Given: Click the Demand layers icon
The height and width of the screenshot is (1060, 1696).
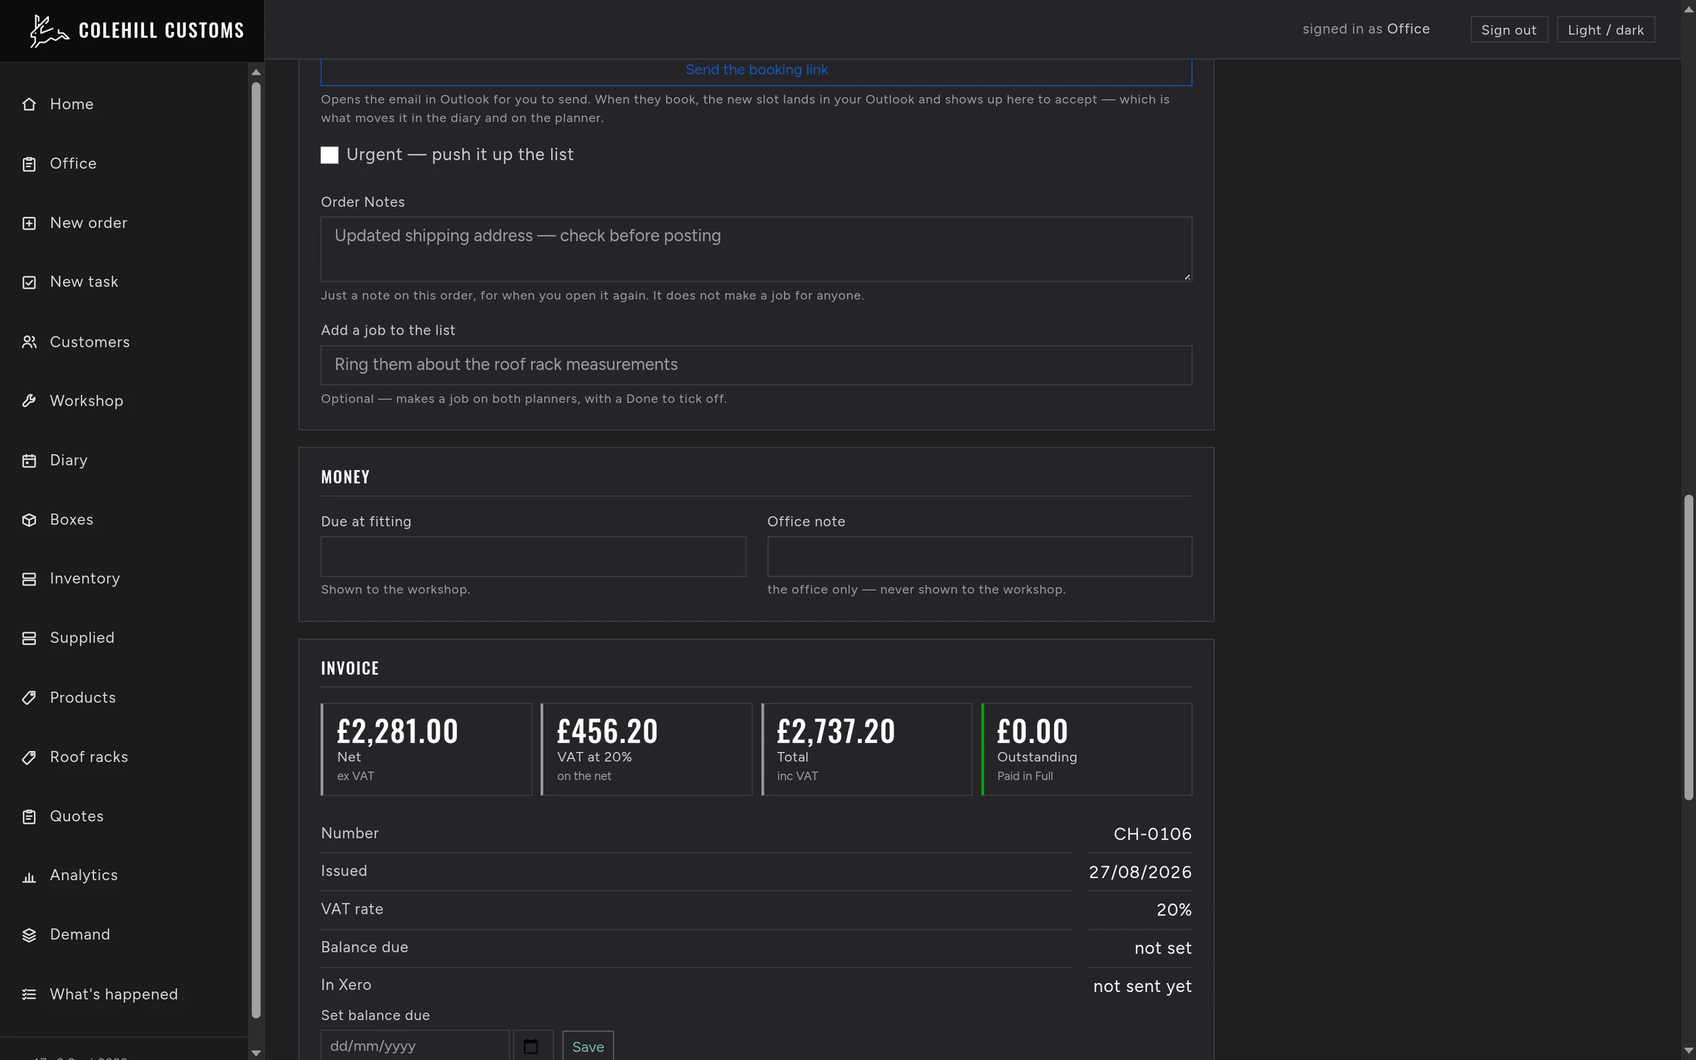Looking at the screenshot, I should 28,935.
